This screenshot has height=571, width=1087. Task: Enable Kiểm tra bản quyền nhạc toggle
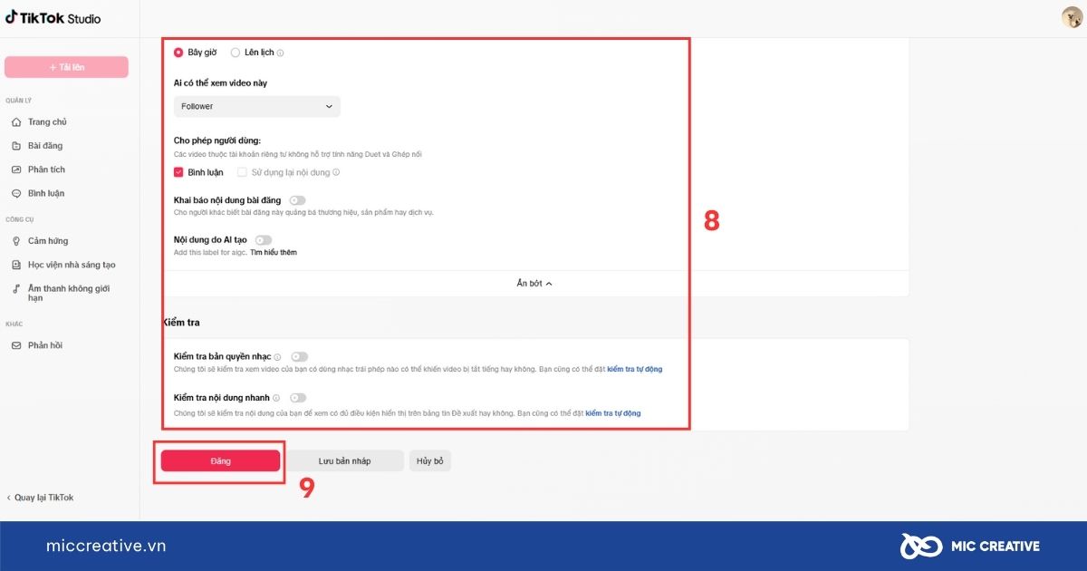pyautogui.click(x=299, y=357)
